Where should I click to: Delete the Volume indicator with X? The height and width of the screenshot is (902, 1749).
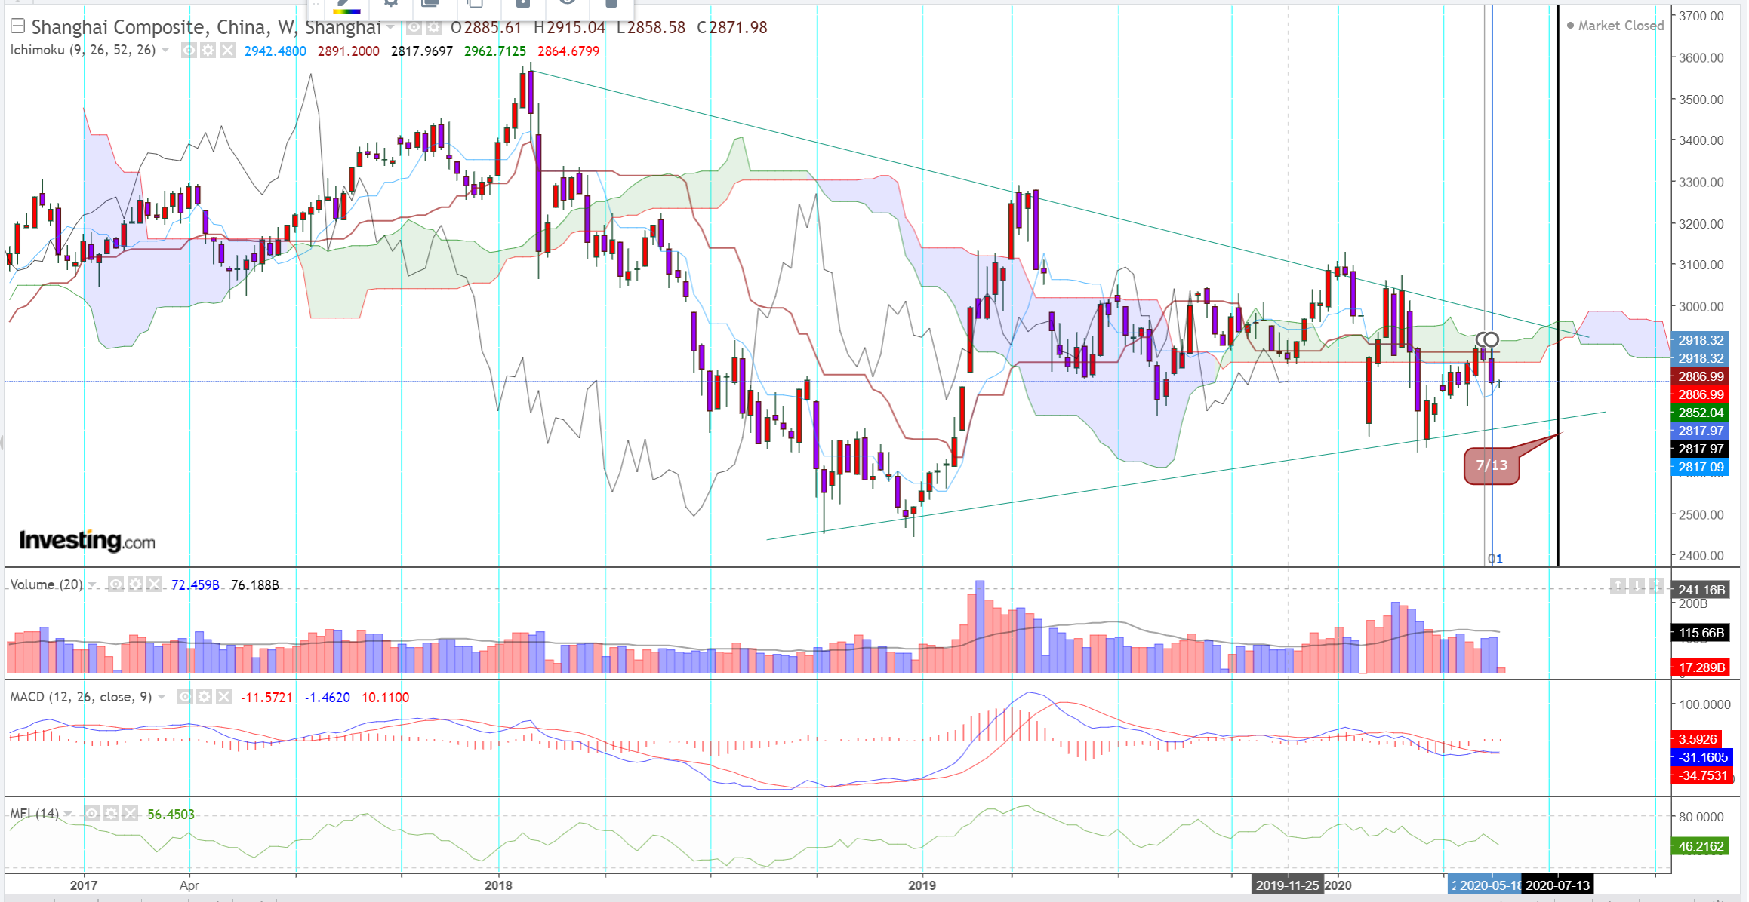click(x=154, y=584)
